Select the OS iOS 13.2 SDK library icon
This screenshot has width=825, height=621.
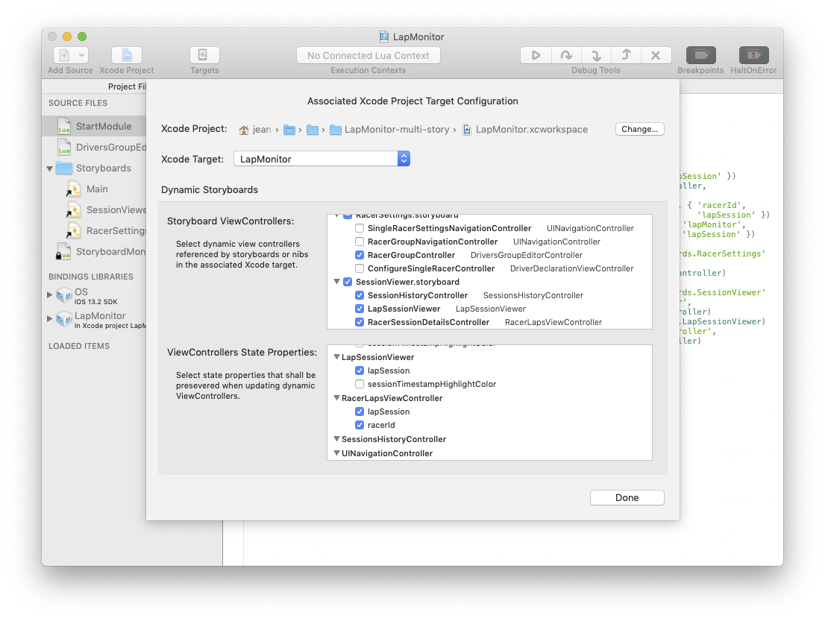point(64,295)
